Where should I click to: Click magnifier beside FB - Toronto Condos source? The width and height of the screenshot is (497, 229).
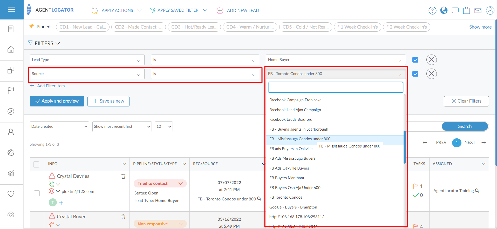click(x=259, y=199)
